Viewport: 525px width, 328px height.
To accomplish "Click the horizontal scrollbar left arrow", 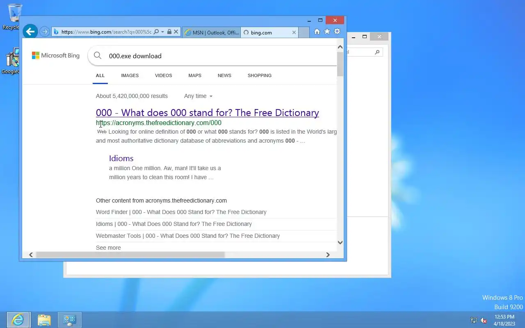I will click(31, 255).
